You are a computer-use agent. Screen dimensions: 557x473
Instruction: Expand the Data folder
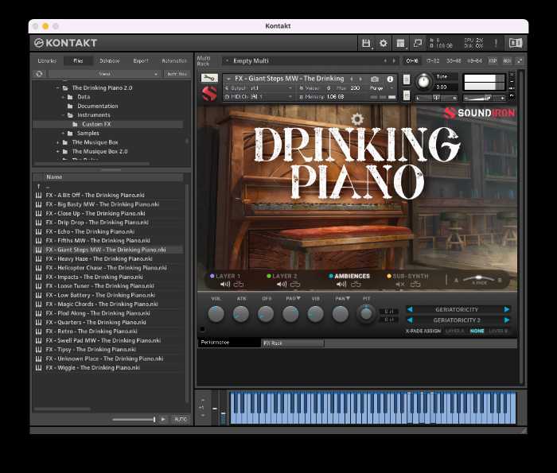[x=63, y=97]
